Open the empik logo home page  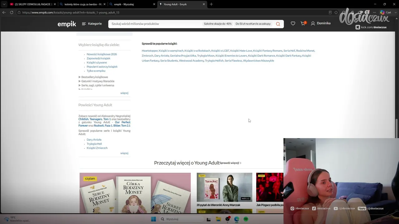[x=67, y=24]
